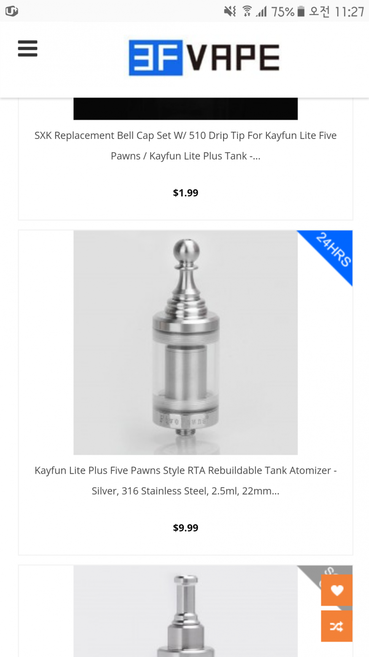Tap the Kayfun Lite Plus silver atomizer image

[186, 342]
